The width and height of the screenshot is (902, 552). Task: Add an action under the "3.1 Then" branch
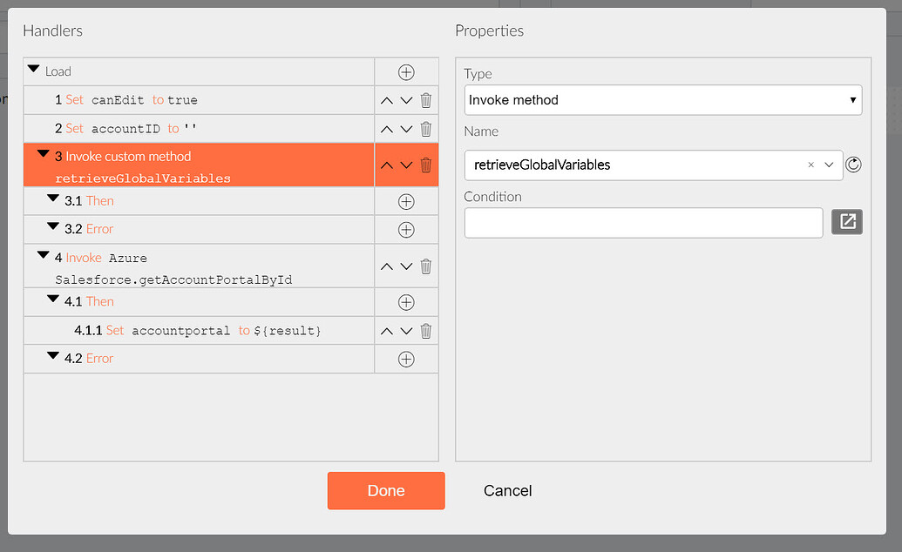click(x=406, y=201)
